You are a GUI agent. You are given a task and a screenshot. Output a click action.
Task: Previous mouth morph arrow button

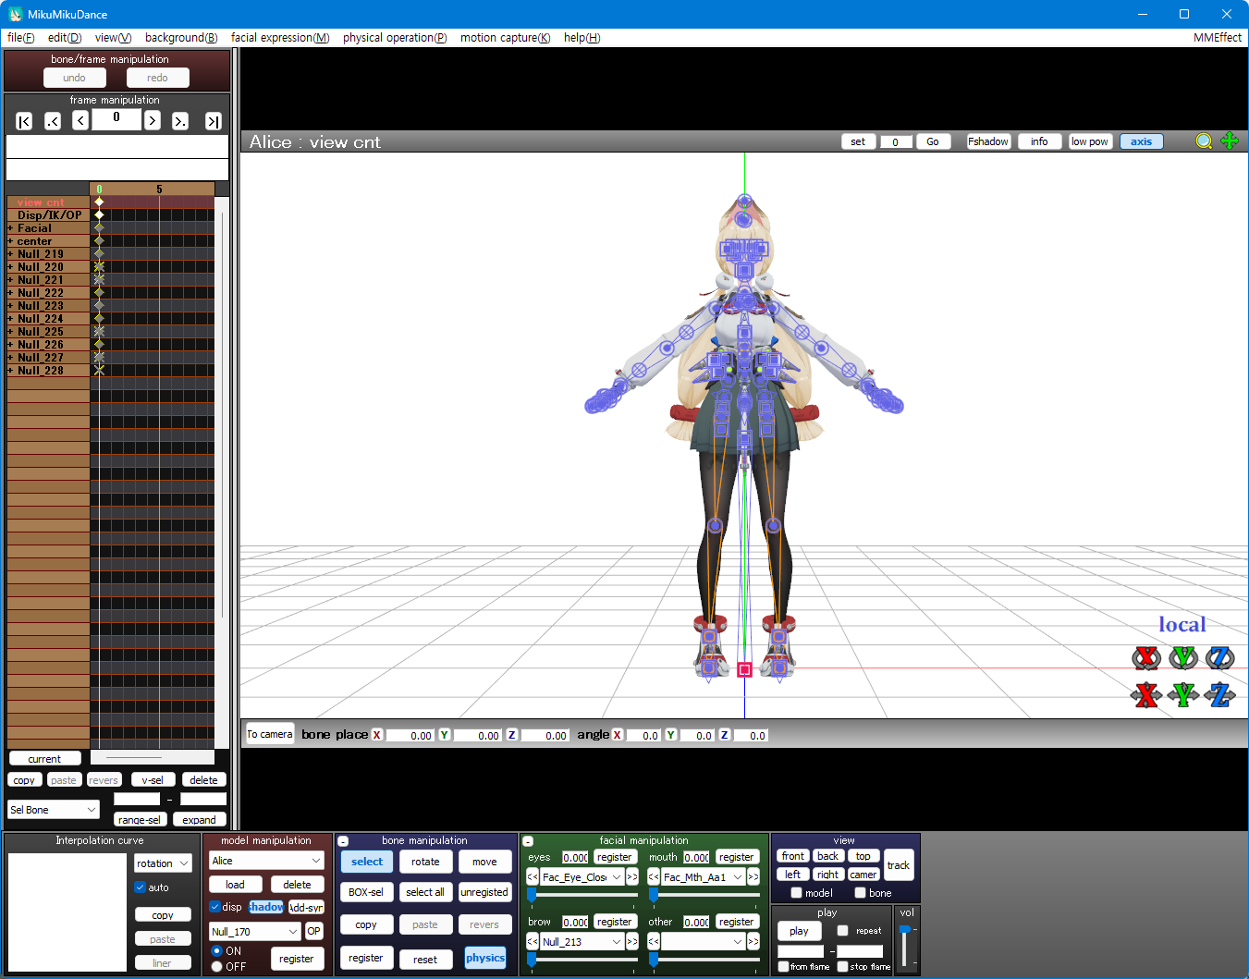click(654, 877)
